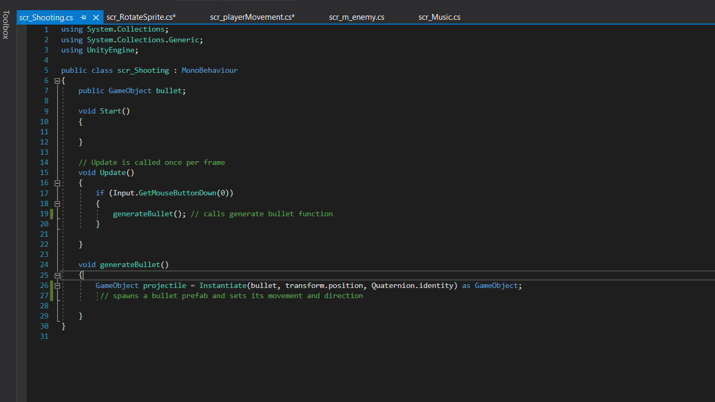Close the scr_Shooting.cs tab

(x=96, y=17)
